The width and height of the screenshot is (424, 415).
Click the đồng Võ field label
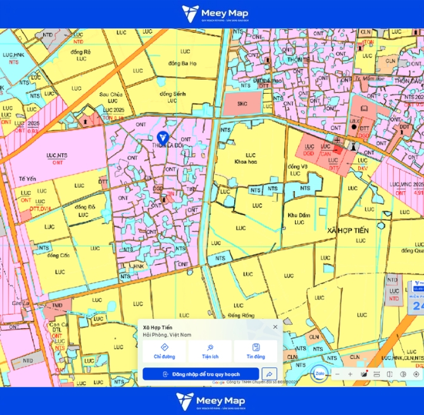pyautogui.click(x=297, y=167)
